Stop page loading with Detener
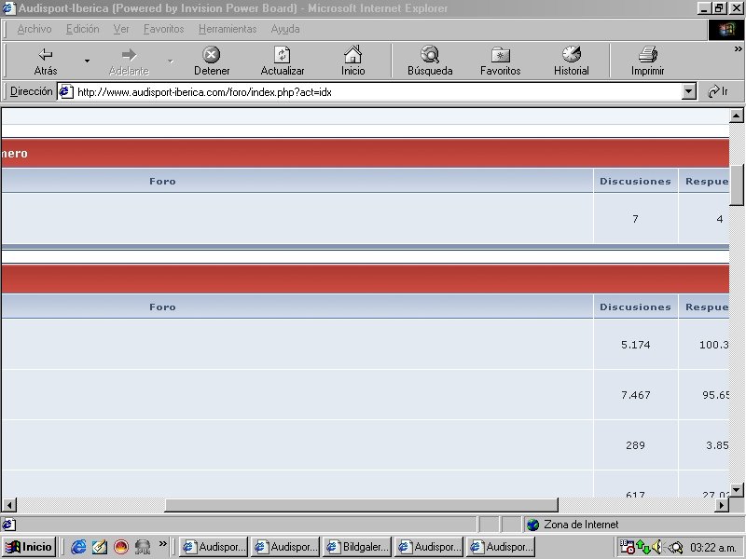The image size is (746, 559). 212,61
